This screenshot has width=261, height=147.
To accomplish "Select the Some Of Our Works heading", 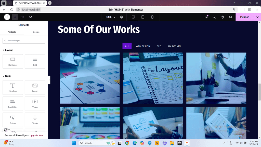I will (99, 29).
